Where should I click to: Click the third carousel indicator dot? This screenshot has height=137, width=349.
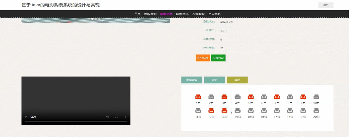[99, 19]
